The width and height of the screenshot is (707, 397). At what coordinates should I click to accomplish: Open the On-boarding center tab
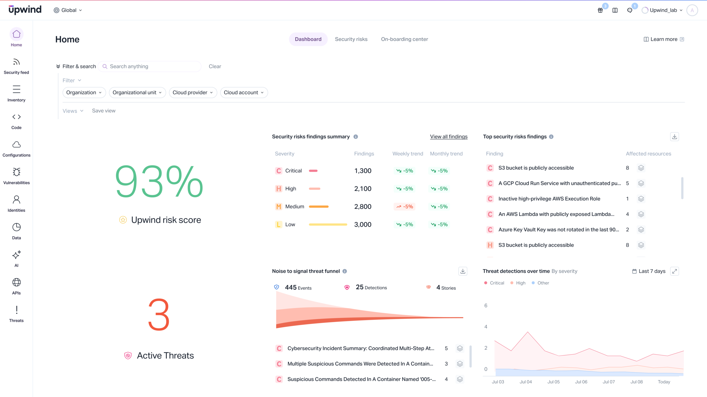(x=404, y=39)
